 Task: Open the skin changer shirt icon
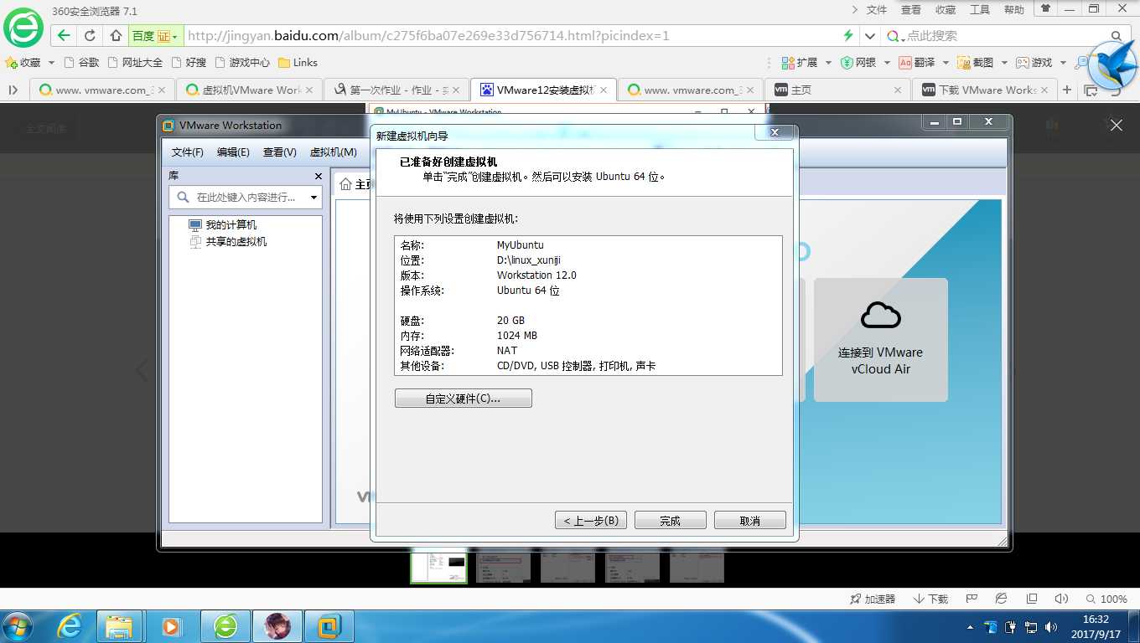point(1045,9)
